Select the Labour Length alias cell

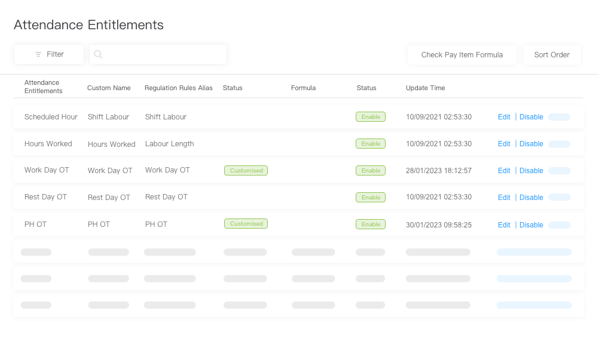[x=169, y=144]
